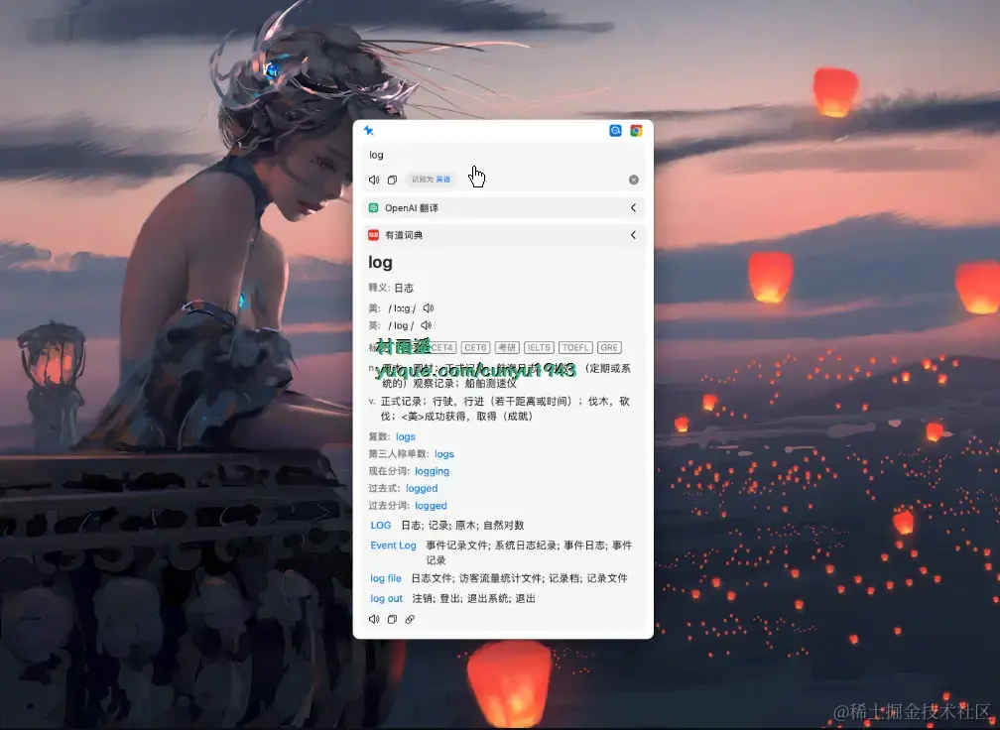Look up the phrase 'Event Log'
The width and height of the screenshot is (1000, 730).
coord(394,546)
